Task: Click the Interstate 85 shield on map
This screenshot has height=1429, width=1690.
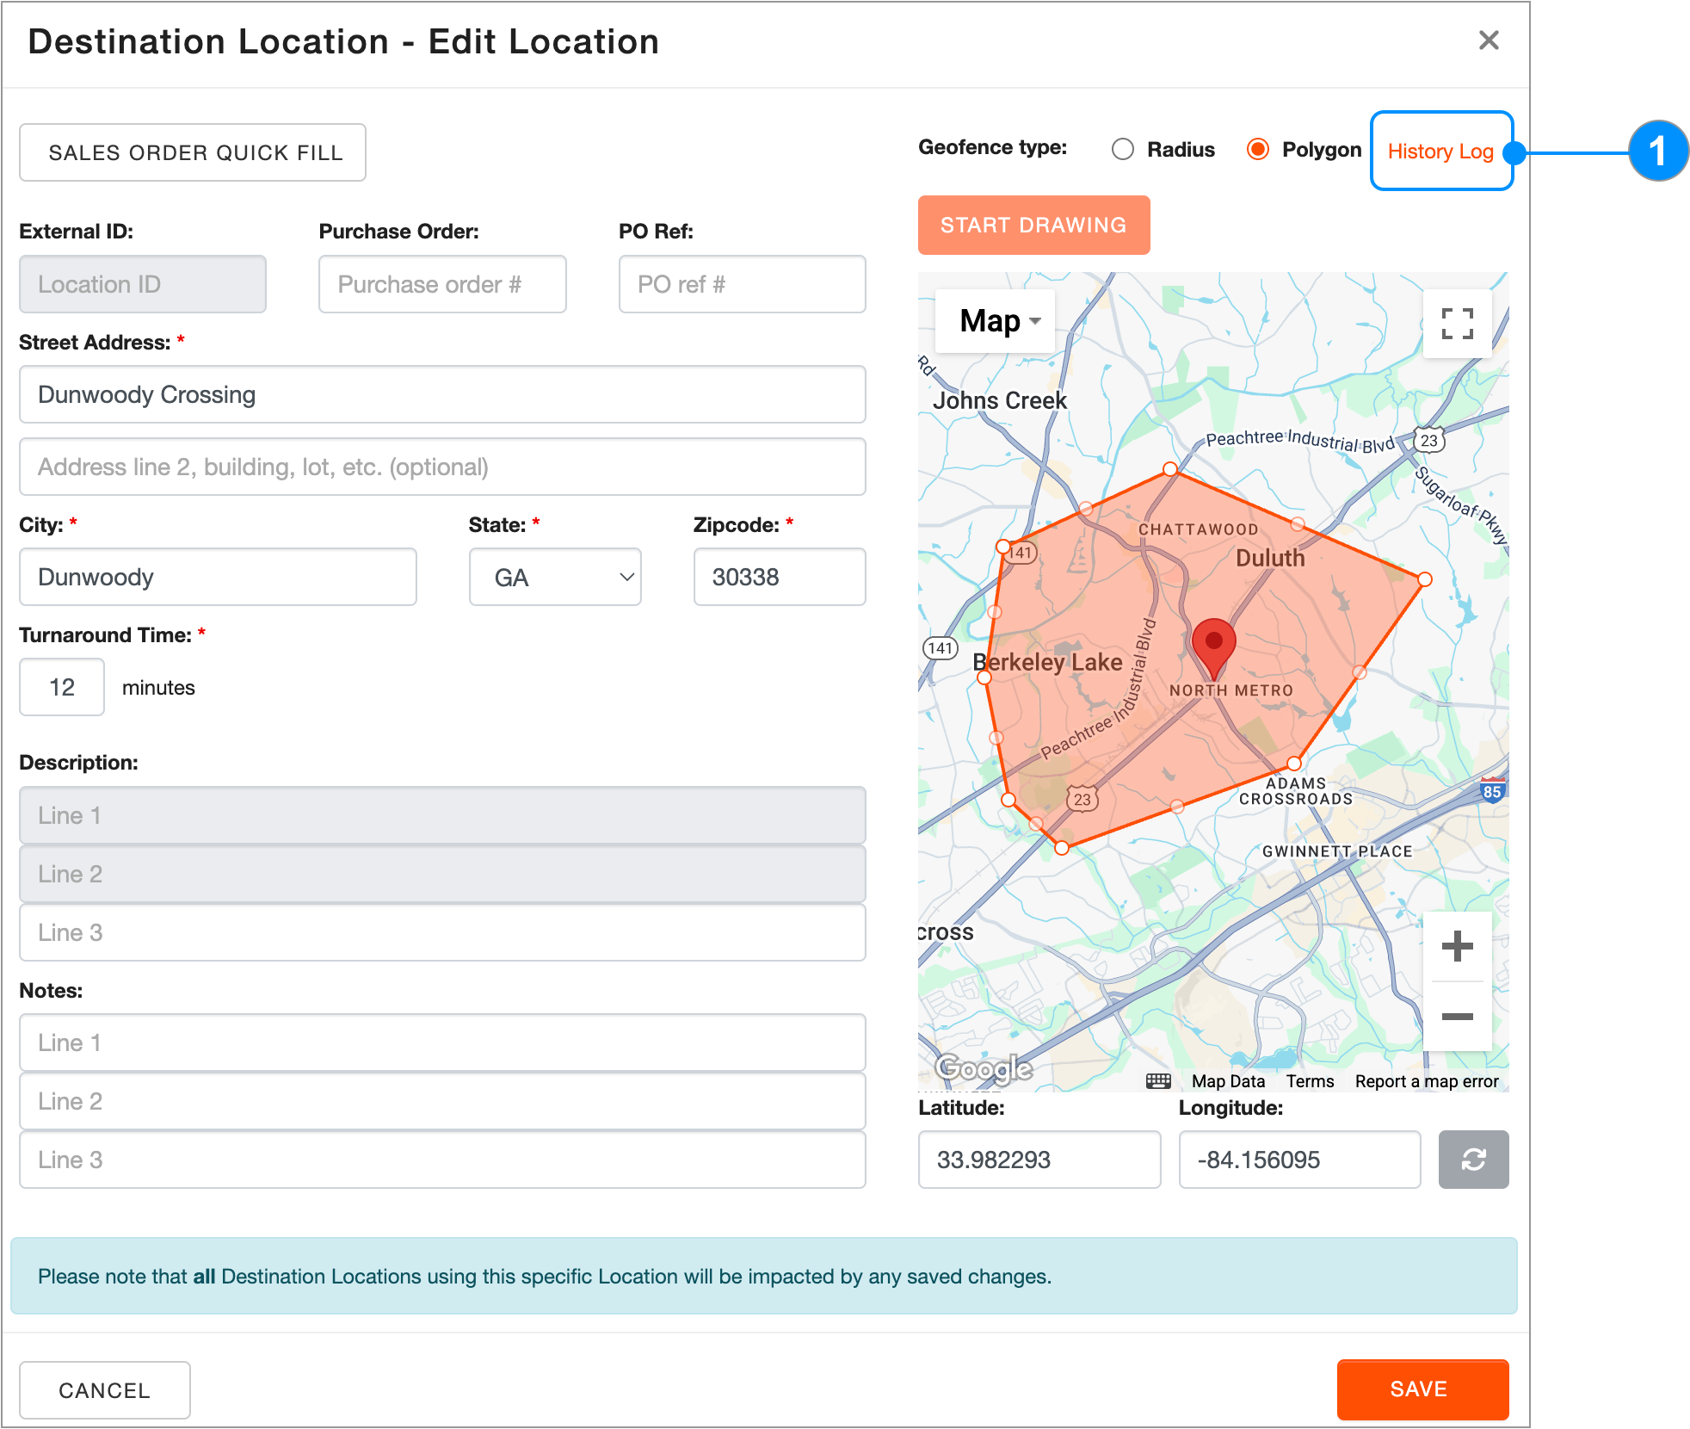Action: 1491,791
